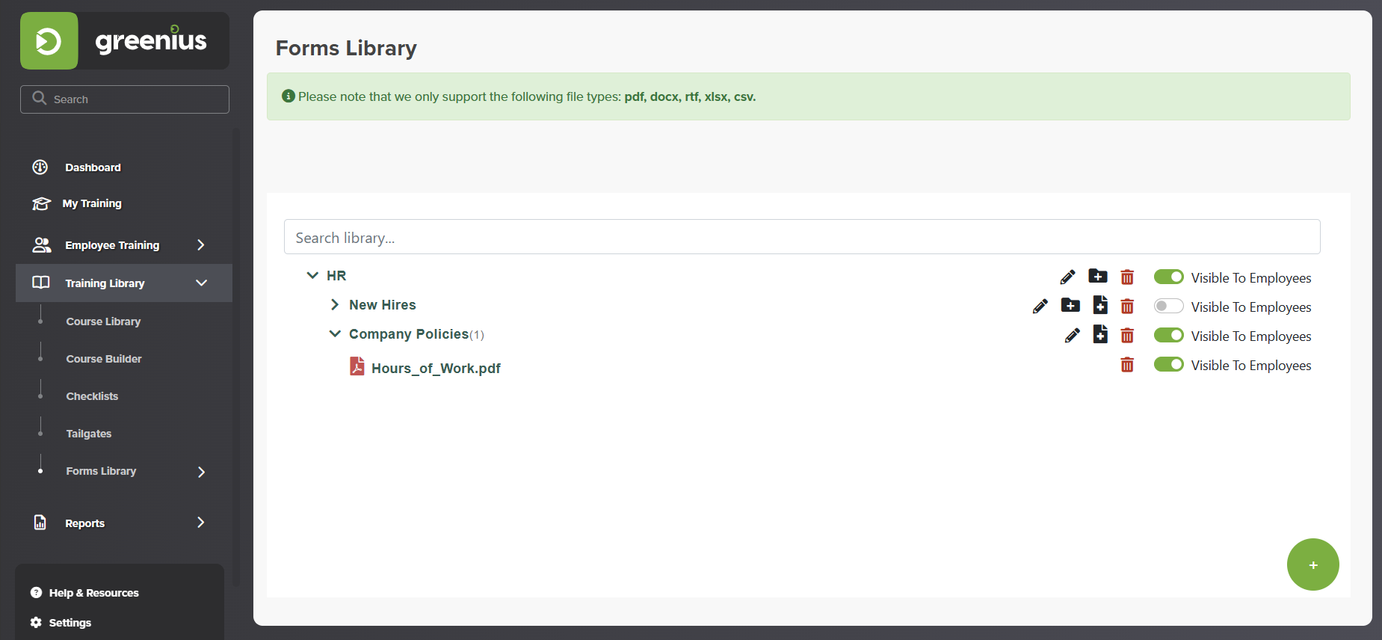Delete the Company Policies folder
The height and width of the screenshot is (640, 1382).
pyautogui.click(x=1127, y=336)
